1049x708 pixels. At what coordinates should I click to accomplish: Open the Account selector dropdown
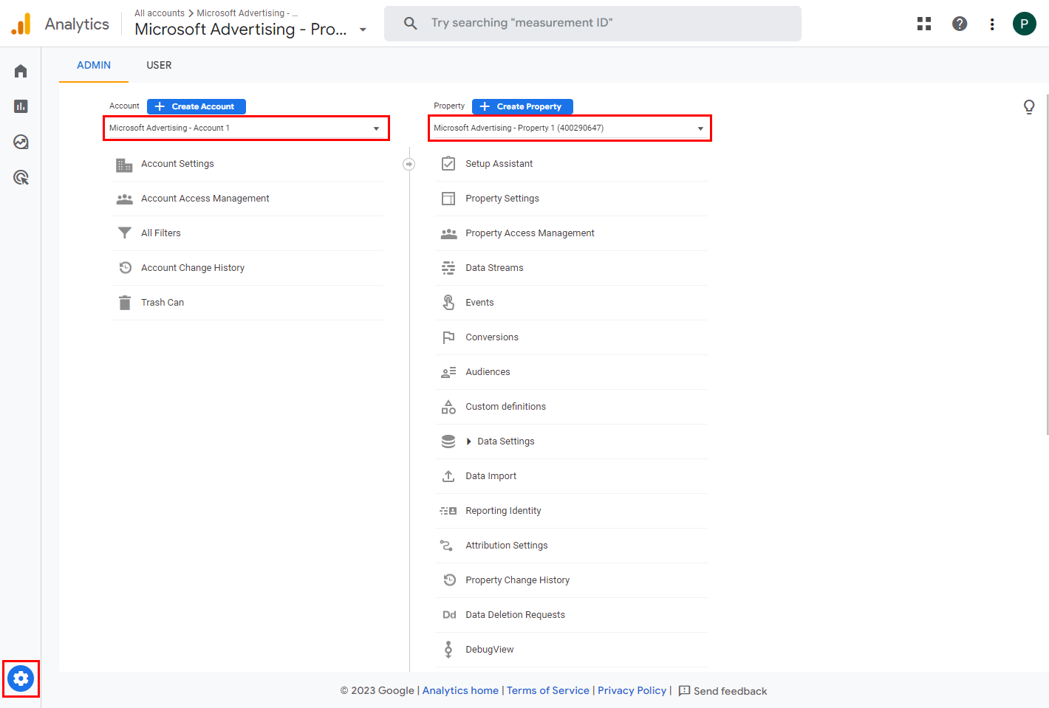point(246,128)
